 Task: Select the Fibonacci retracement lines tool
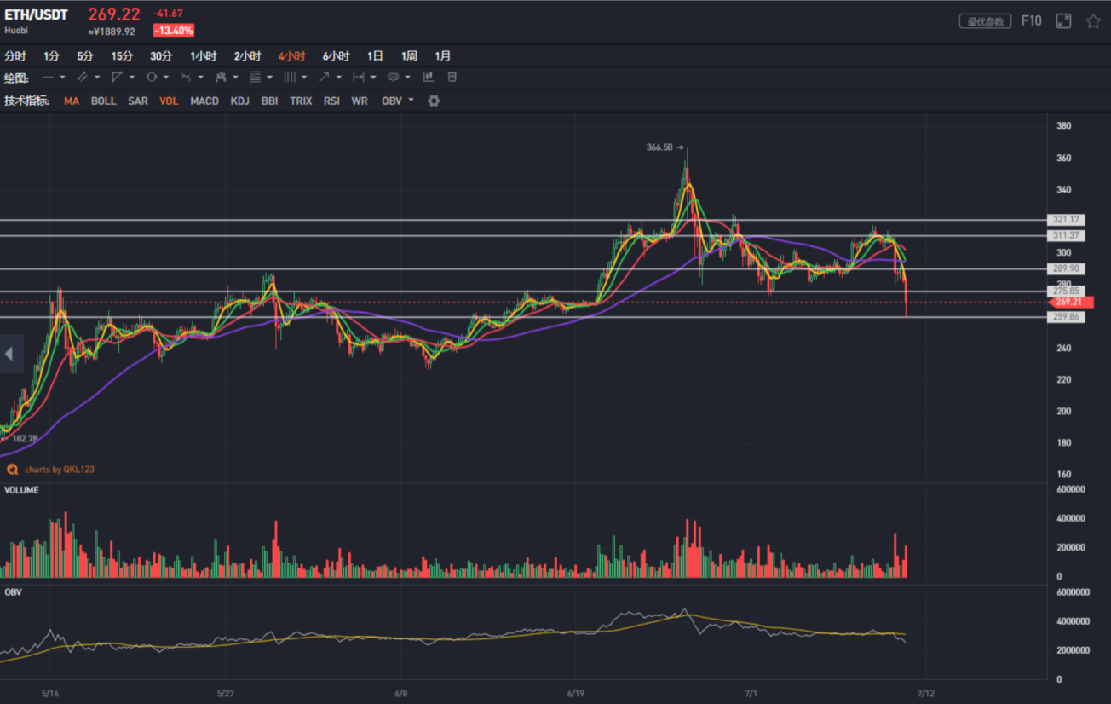[255, 77]
